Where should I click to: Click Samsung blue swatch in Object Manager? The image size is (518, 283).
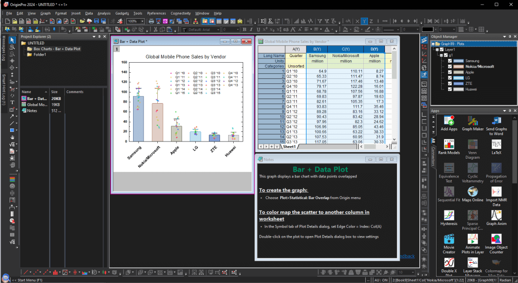point(458,61)
